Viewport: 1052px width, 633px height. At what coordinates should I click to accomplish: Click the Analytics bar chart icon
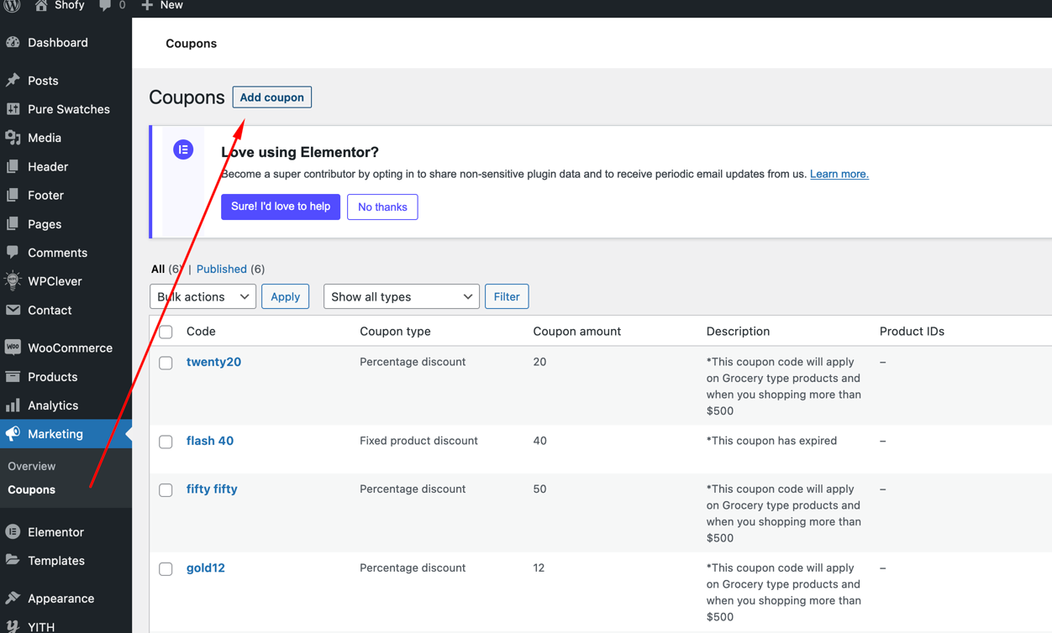point(13,405)
